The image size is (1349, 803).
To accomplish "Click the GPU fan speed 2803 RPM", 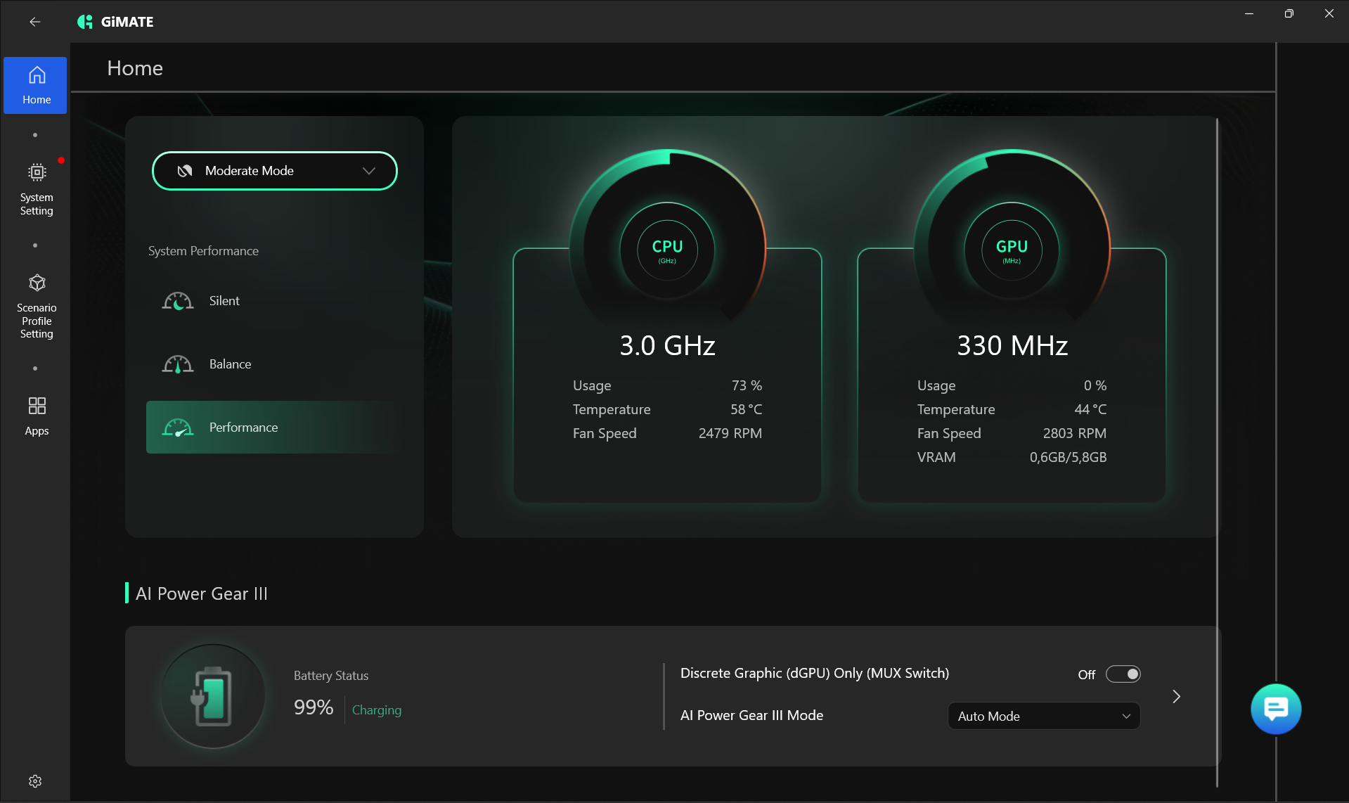I will 1074,433.
